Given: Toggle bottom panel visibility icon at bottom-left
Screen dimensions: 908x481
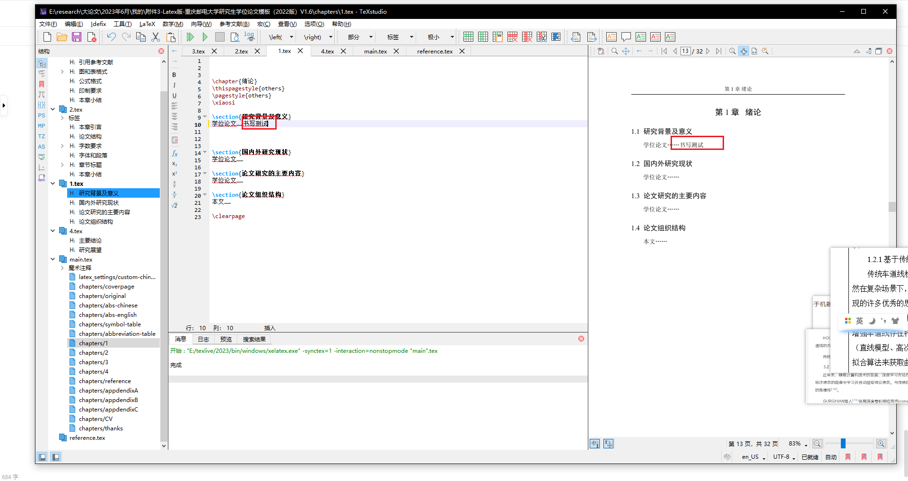Looking at the screenshot, I should [x=55, y=457].
